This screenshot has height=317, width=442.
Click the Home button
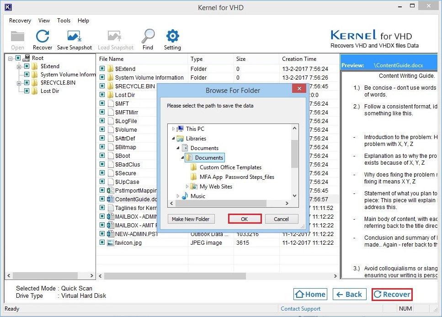pyautogui.click(x=310, y=295)
